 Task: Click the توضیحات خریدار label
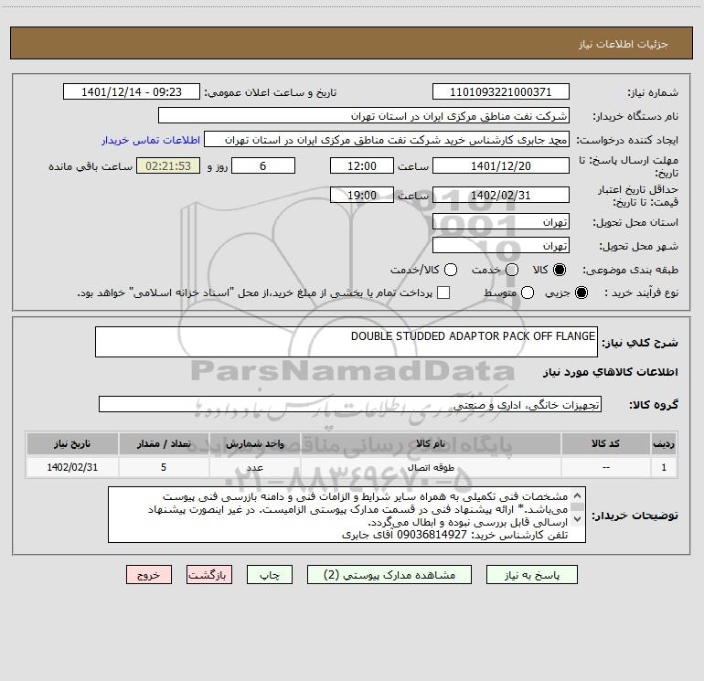coord(635,516)
